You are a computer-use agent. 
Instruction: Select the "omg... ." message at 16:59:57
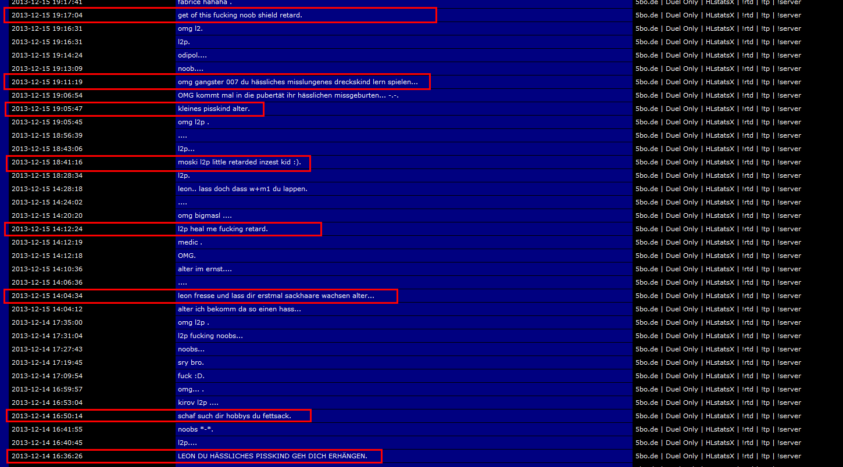tap(191, 389)
